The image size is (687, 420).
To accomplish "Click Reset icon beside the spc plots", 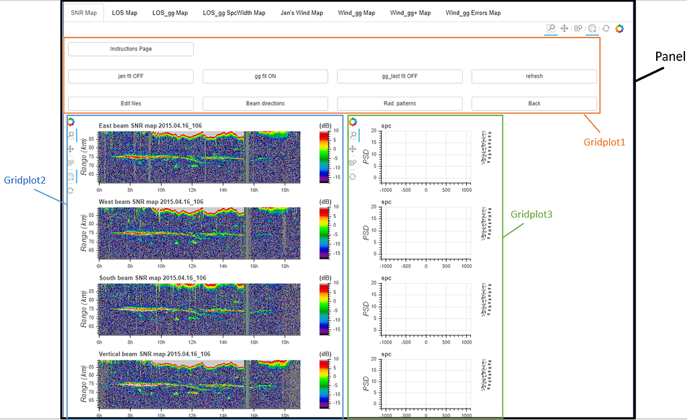I will [353, 176].
